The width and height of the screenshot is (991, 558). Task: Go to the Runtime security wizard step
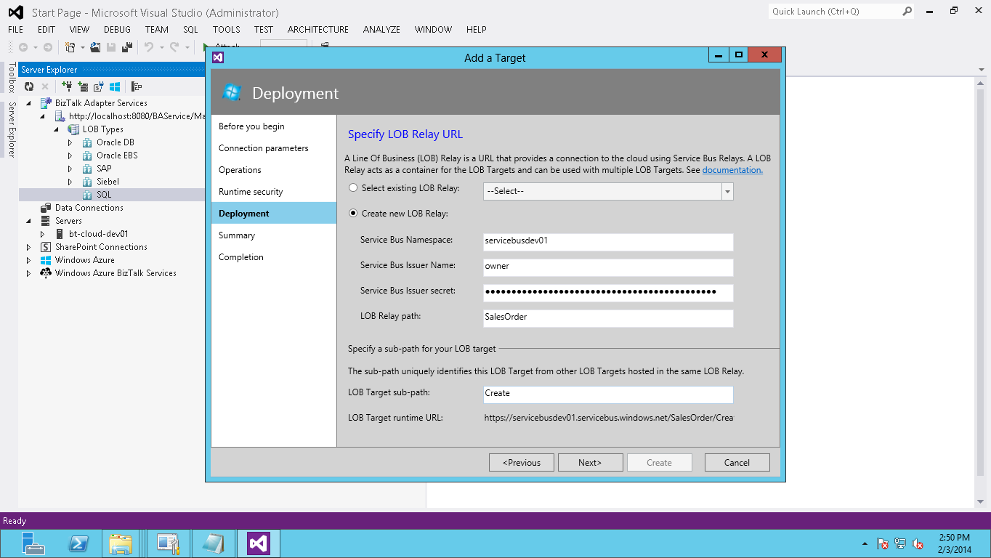274,192
